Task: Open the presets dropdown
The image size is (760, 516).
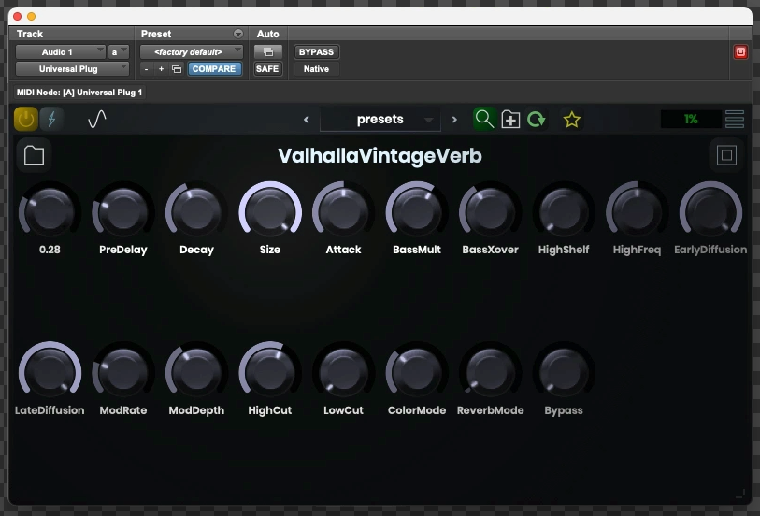Action: [380, 120]
